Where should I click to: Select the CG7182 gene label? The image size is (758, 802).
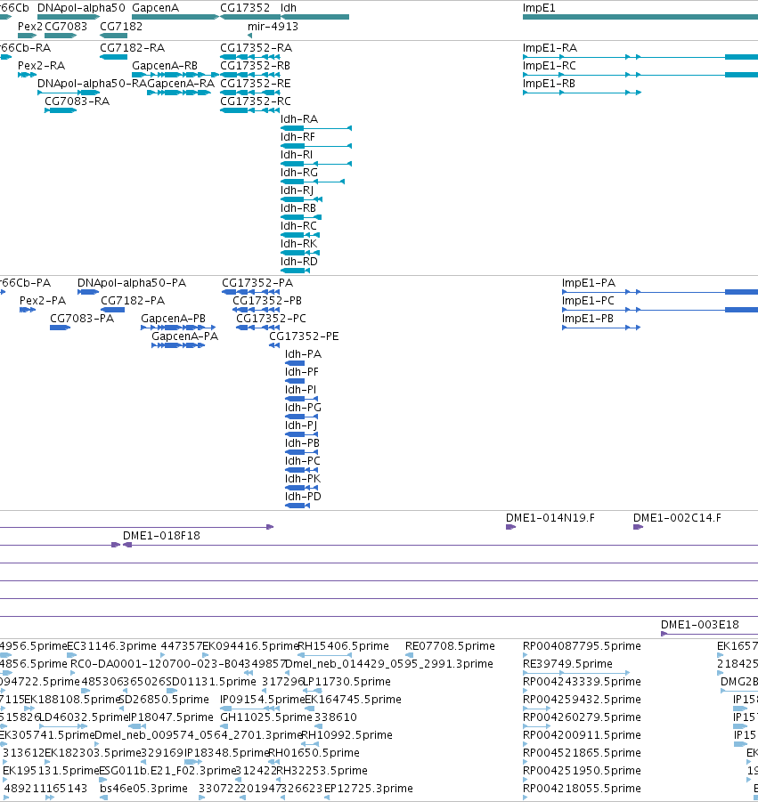pos(121,27)
